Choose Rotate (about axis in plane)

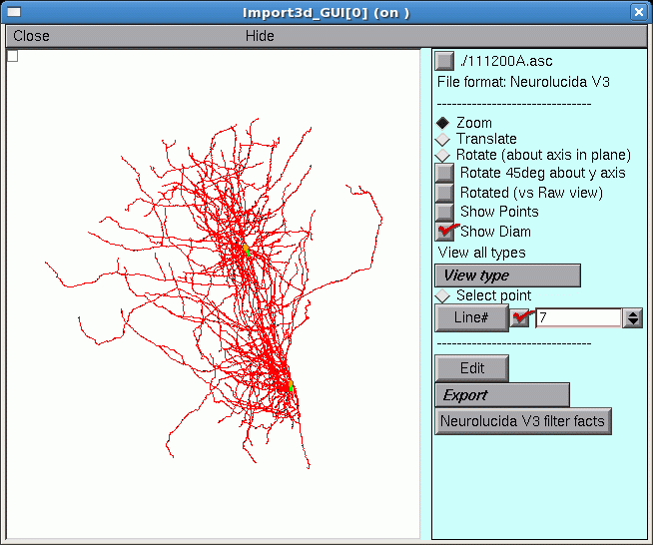pos(443,156)
